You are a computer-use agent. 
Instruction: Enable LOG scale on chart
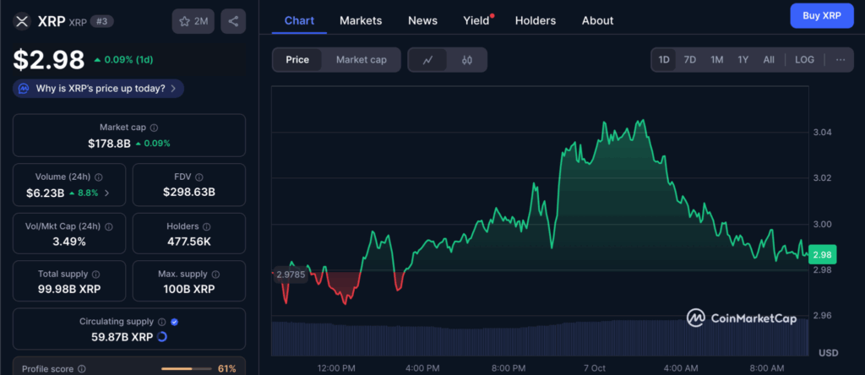804,60
